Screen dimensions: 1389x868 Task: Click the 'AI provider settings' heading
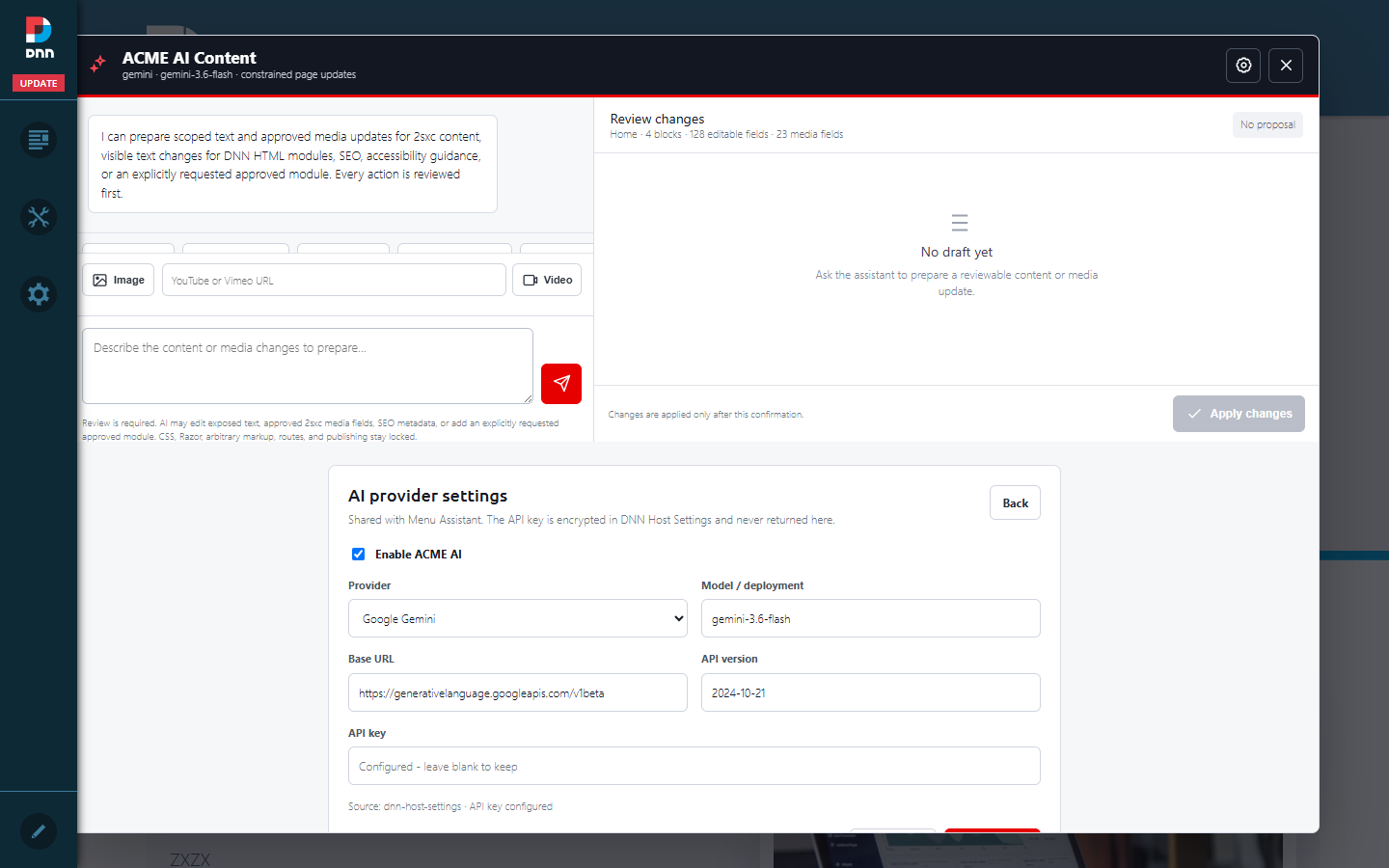pyautogui.click(x=427, y=496)
